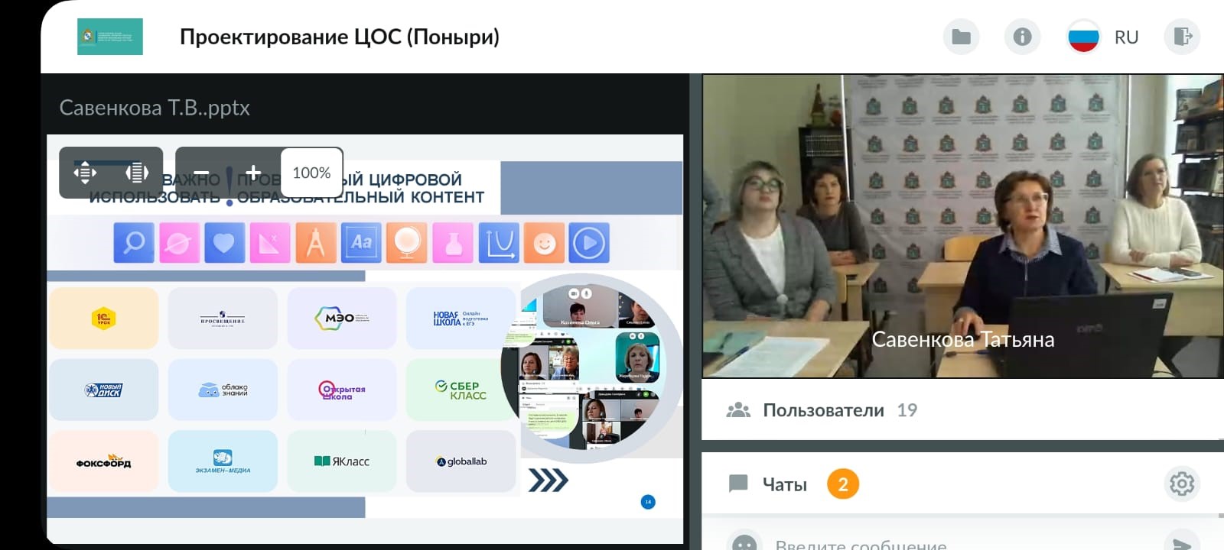Screen dimensions: 1224x550
Task: View the 2 unread chat badge
Action: pos(843,484)
